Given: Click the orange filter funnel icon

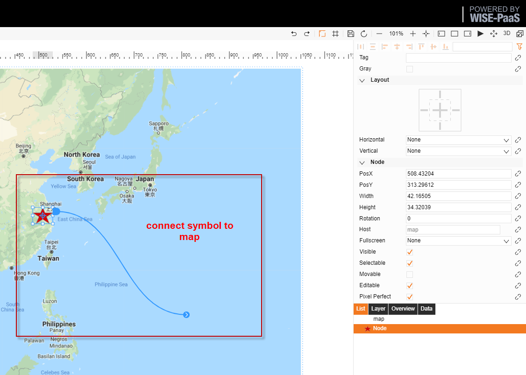Looking at the screenshot, I should point(519,47).
